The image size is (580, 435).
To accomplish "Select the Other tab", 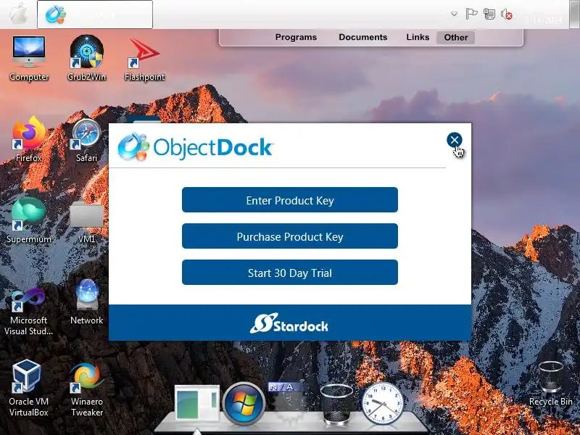I will click(x=456, y=38).
